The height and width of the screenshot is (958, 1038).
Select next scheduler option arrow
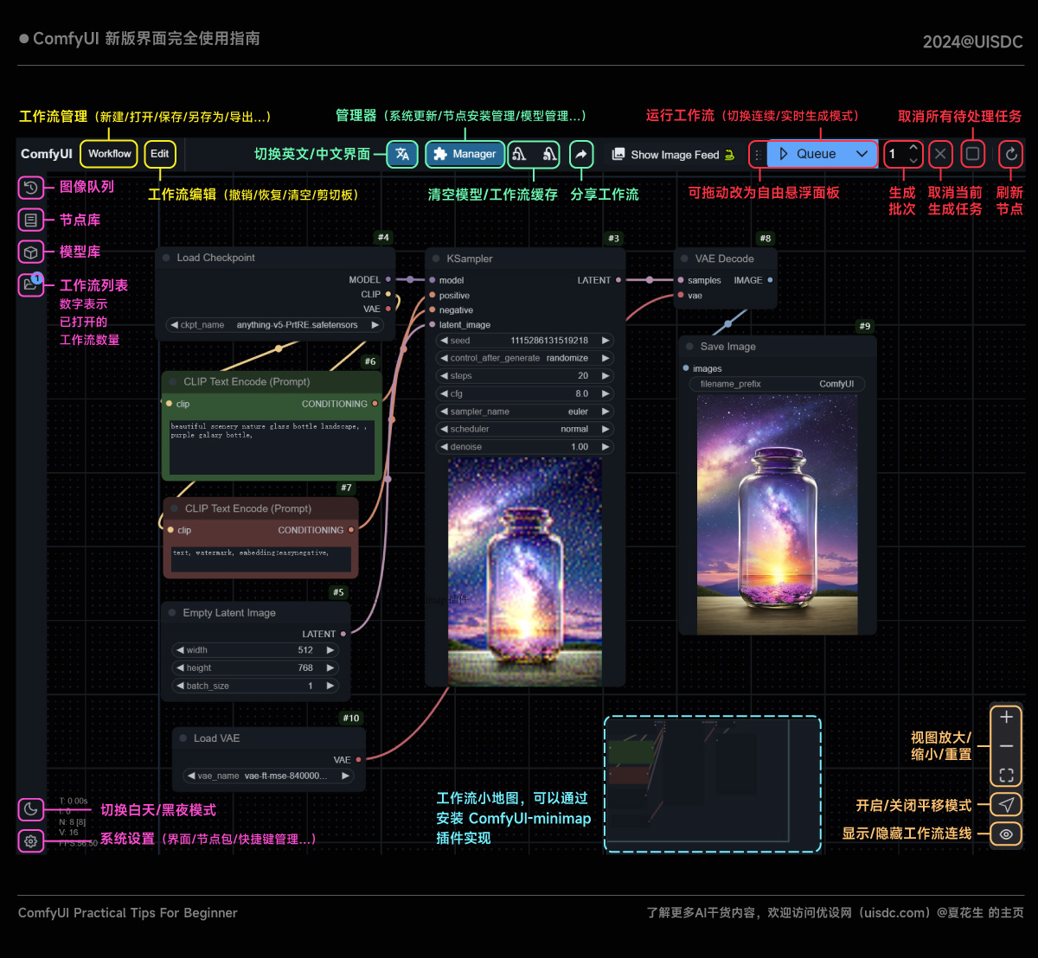point(605,429)
